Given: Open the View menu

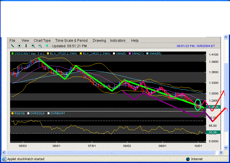Looking at the screenshot, I should [x=25, y=41].
